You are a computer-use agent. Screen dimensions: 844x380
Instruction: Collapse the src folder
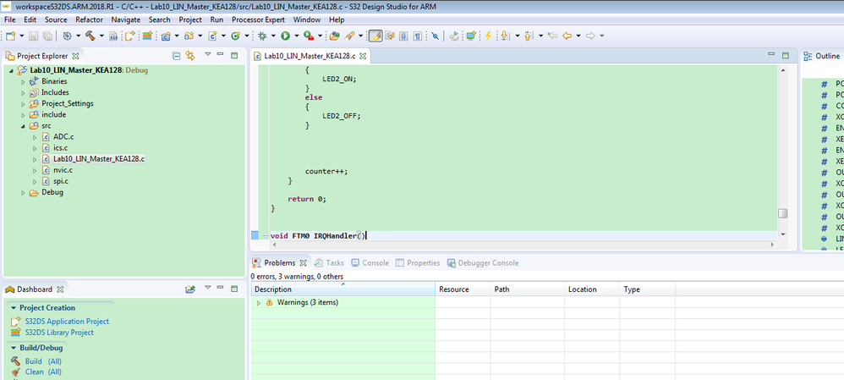(23, 126)
